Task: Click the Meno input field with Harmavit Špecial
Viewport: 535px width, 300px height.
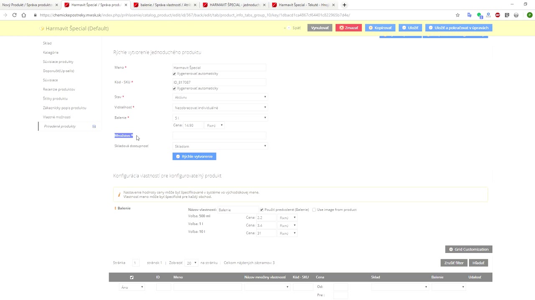Action: [219, 67]
